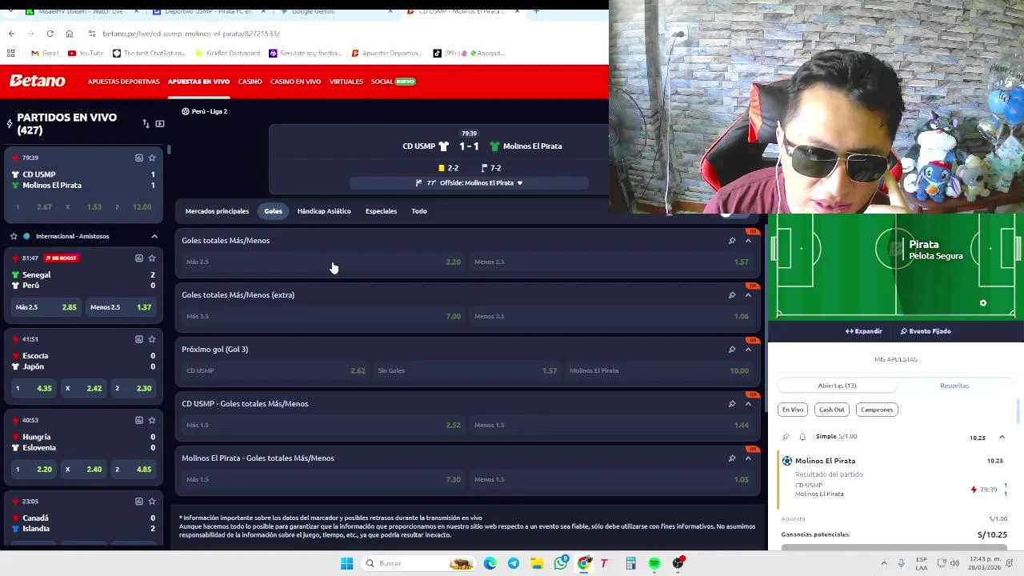Favorite the Escocia vs Japón match
1024x576 pixels.
pyautogui.click(x=152, y=339)
